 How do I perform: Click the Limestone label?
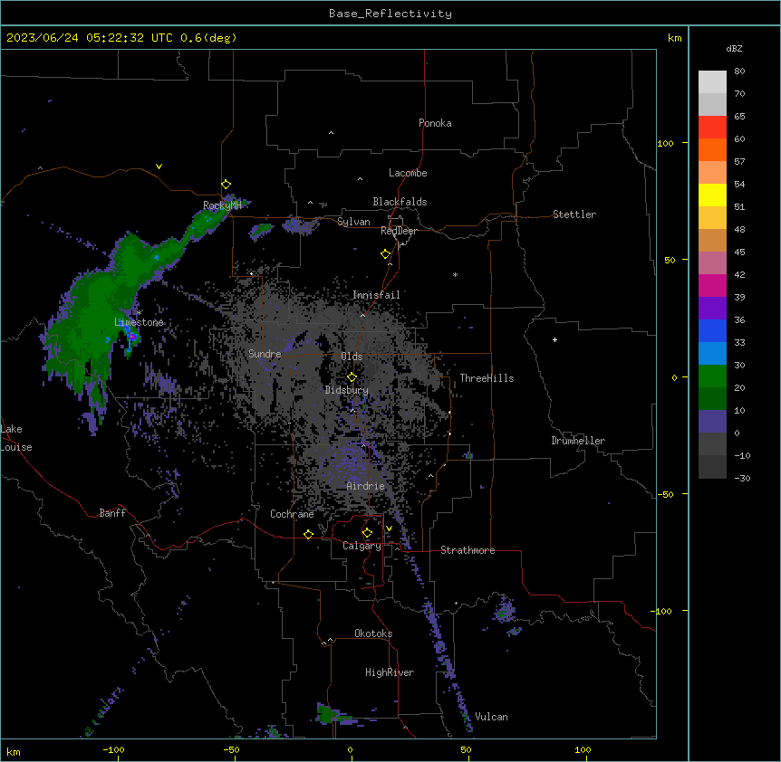tap(139, 322)
